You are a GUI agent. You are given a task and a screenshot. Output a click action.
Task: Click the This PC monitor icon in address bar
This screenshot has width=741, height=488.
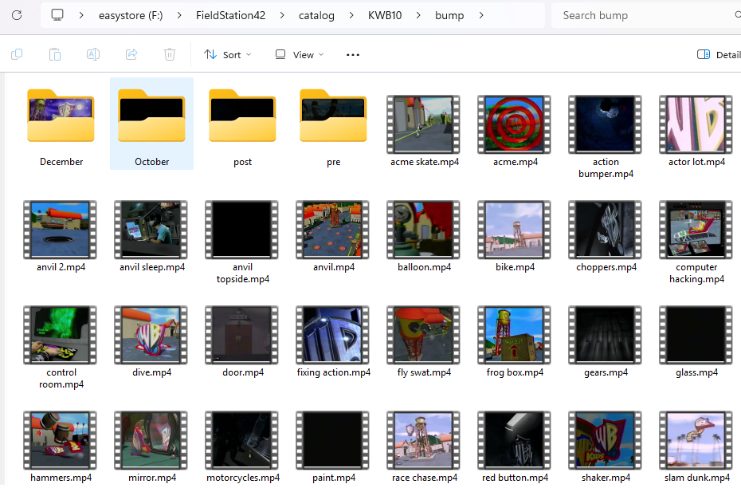[57, 15]
